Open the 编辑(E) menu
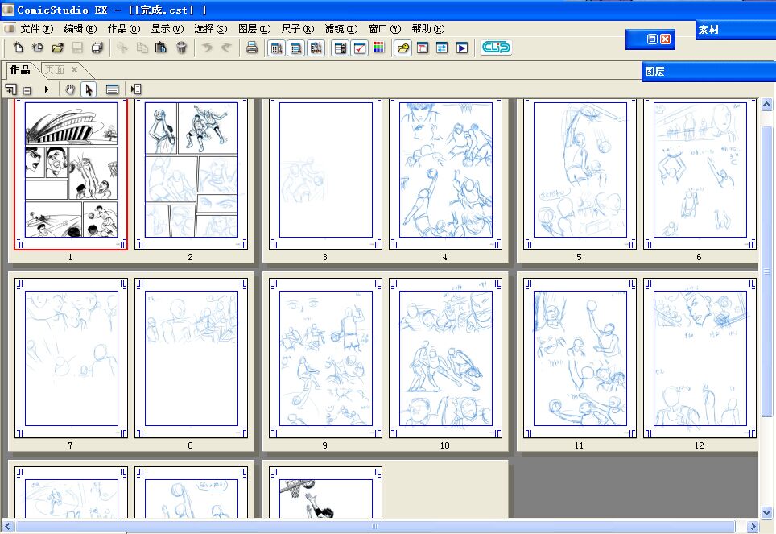Screen dimensions: 776x534 tap(80, 29)
